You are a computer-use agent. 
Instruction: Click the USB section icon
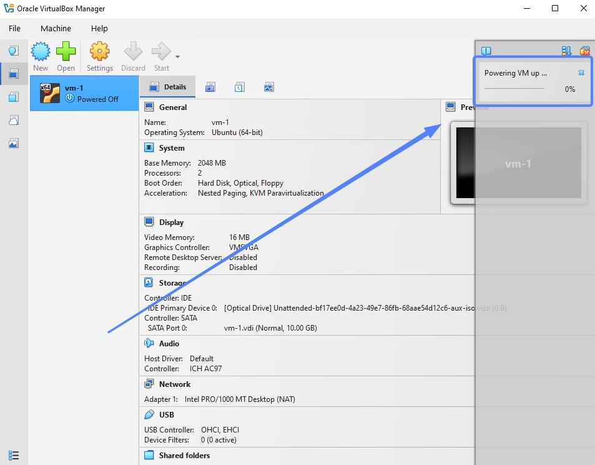coord(149,414)
